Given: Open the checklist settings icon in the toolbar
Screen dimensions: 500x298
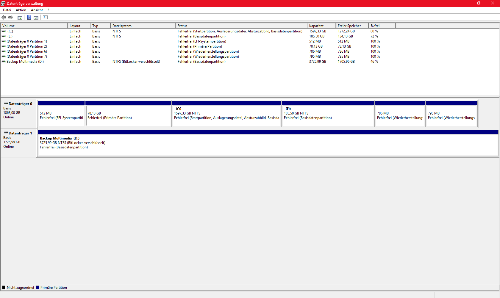Looking at the screenshot, I should point(45,17).
